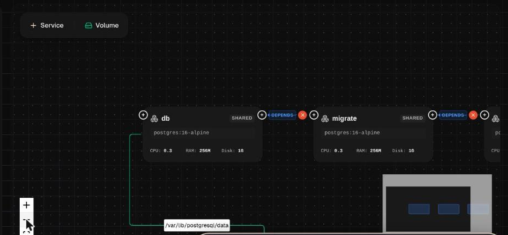The width and height of the screenshot is (508, 235).
Task: Select the migrate service title
Action: (344, 118)
